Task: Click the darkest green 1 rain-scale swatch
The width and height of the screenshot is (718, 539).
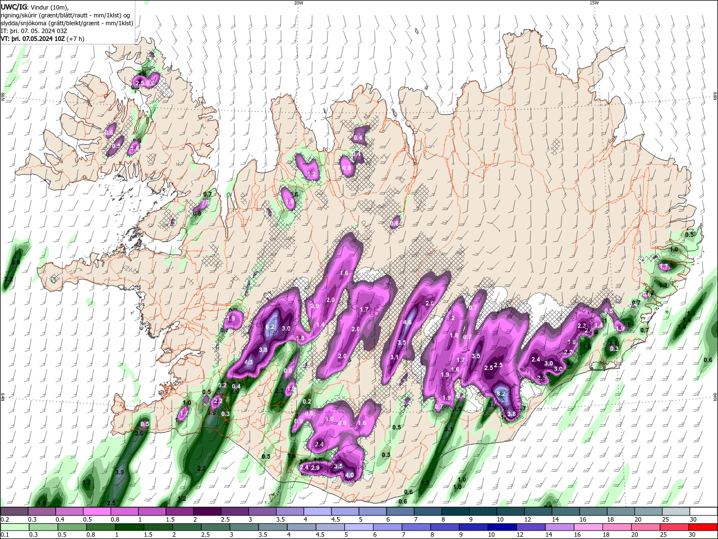Action: click(129, 527)
